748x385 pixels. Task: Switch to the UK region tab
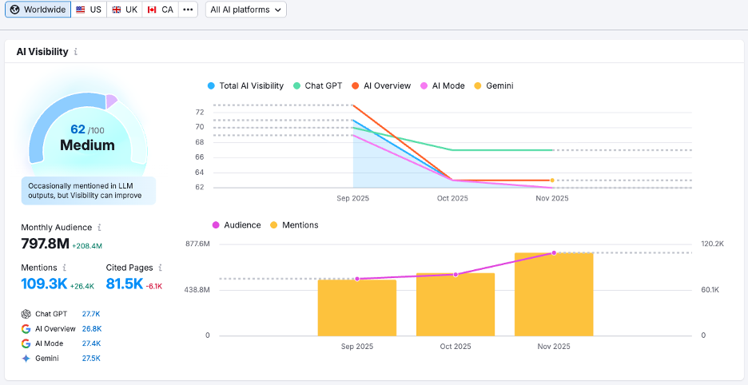pyautogui.click(x=125, y=10)
